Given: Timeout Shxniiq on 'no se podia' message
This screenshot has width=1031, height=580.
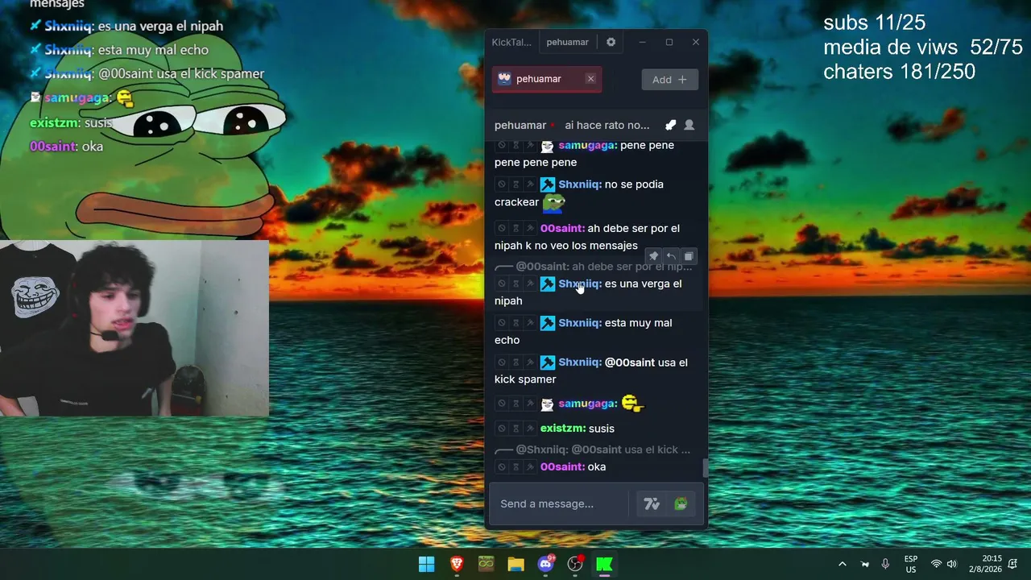Looking at the screenshot, I should tap(516, 184).
